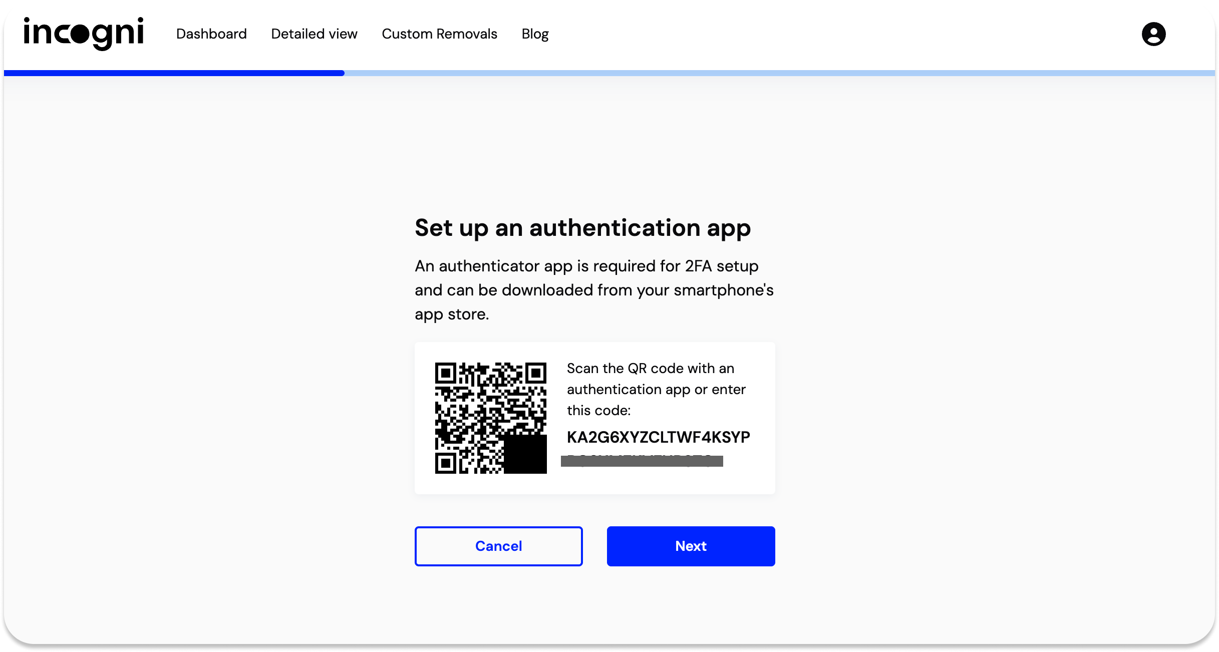Click the filled dark-blue progress bar segment
Image resolution: width=1219 pixels, height=652 pixels.
(174, 73)
